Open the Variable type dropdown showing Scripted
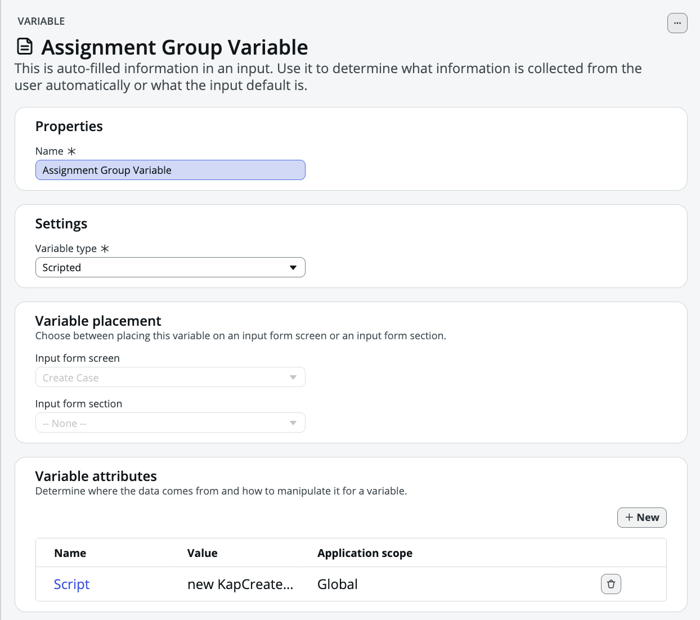Viewport: 700px width, 620px height. (170, 267)
